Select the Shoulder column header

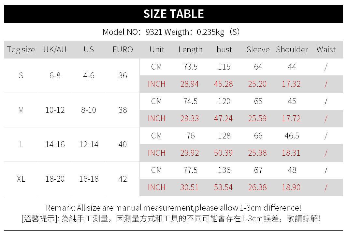292,50
